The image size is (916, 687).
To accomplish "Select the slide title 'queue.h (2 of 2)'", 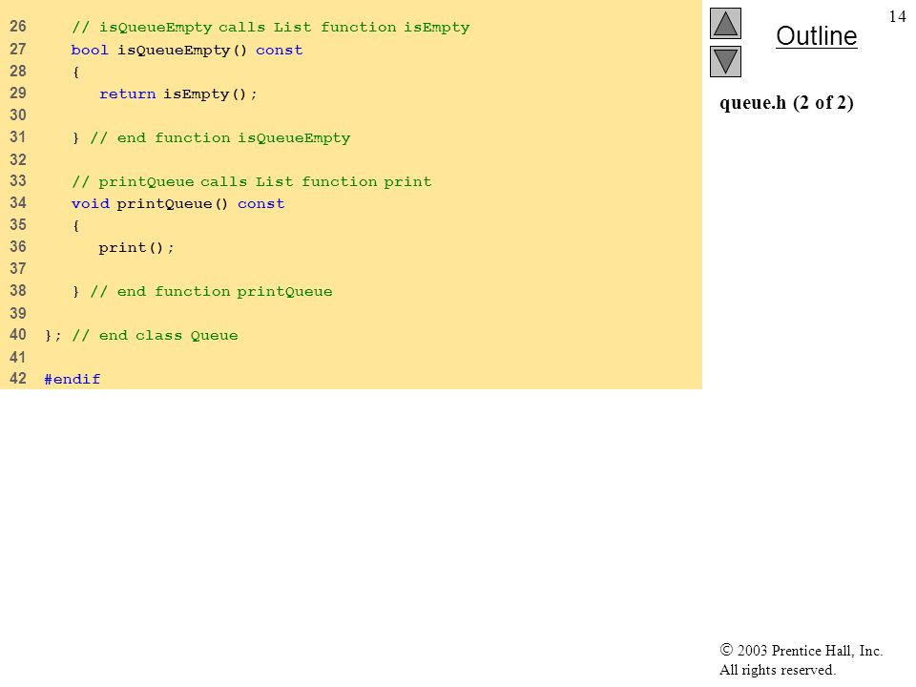I will coord(786,103).
